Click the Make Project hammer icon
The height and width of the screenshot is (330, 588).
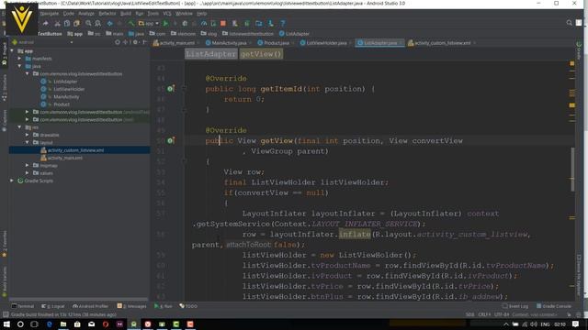tap(130, 23)
